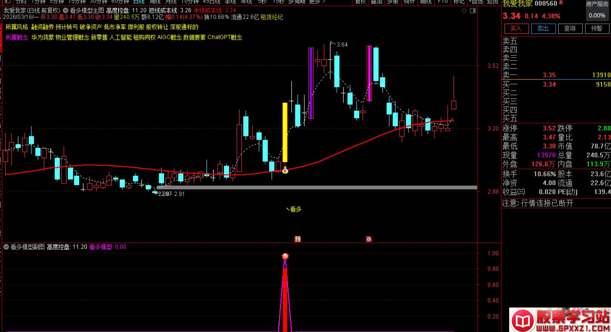Click the 人工智能 concept tag
The height and width of the screenshot is (332, 611).
(120, 37)
